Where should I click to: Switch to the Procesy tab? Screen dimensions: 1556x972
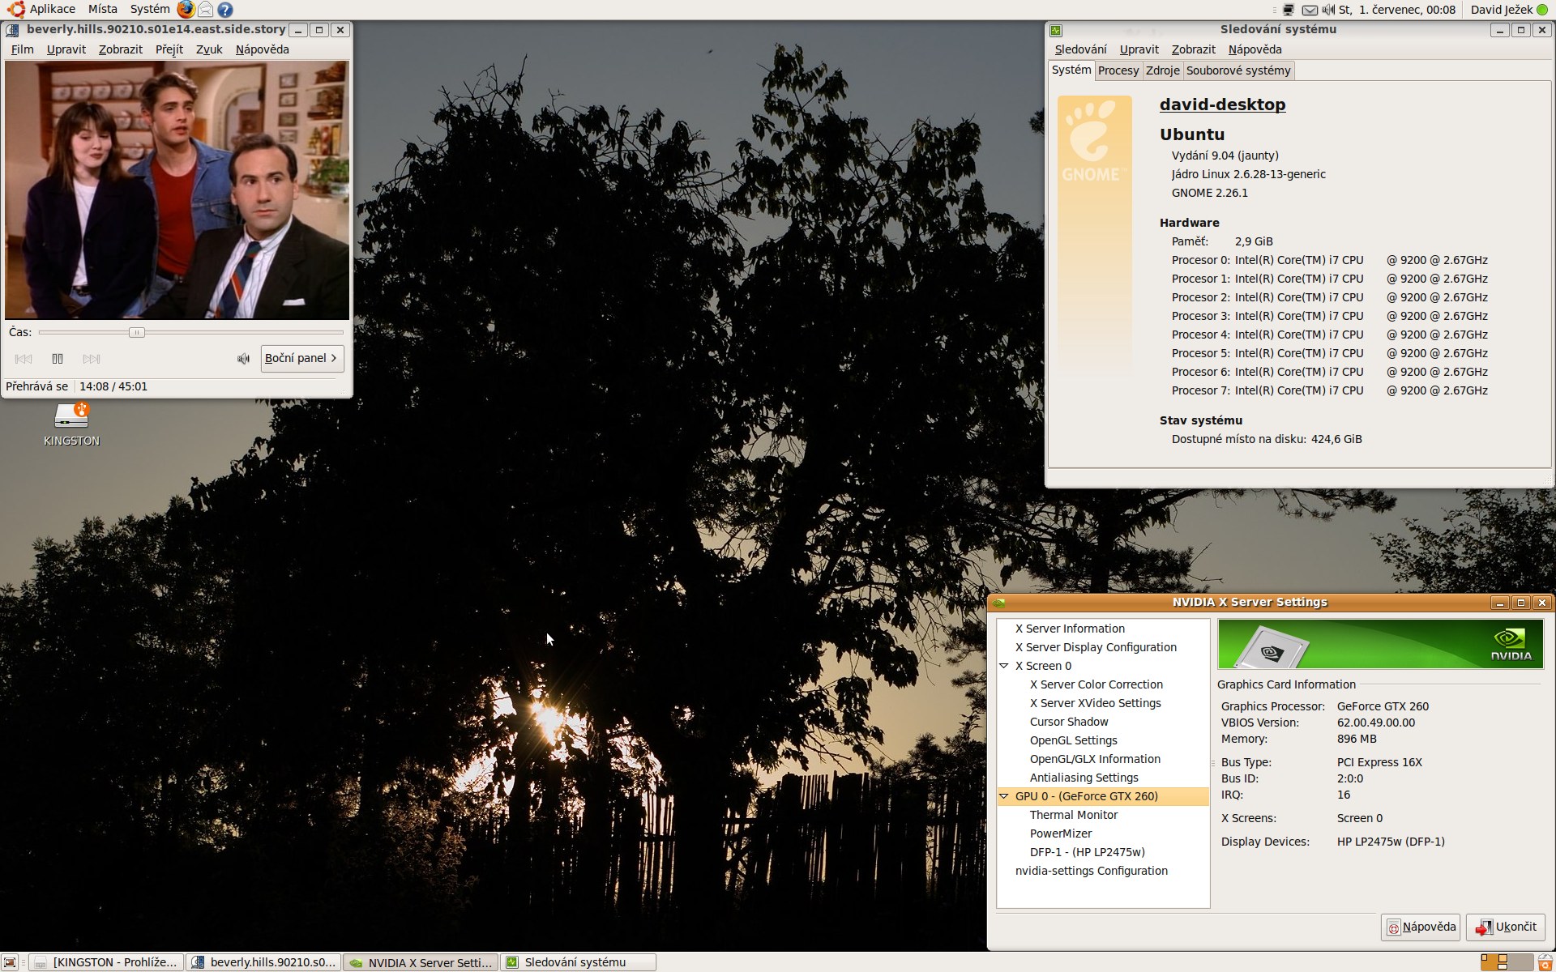1118,70
